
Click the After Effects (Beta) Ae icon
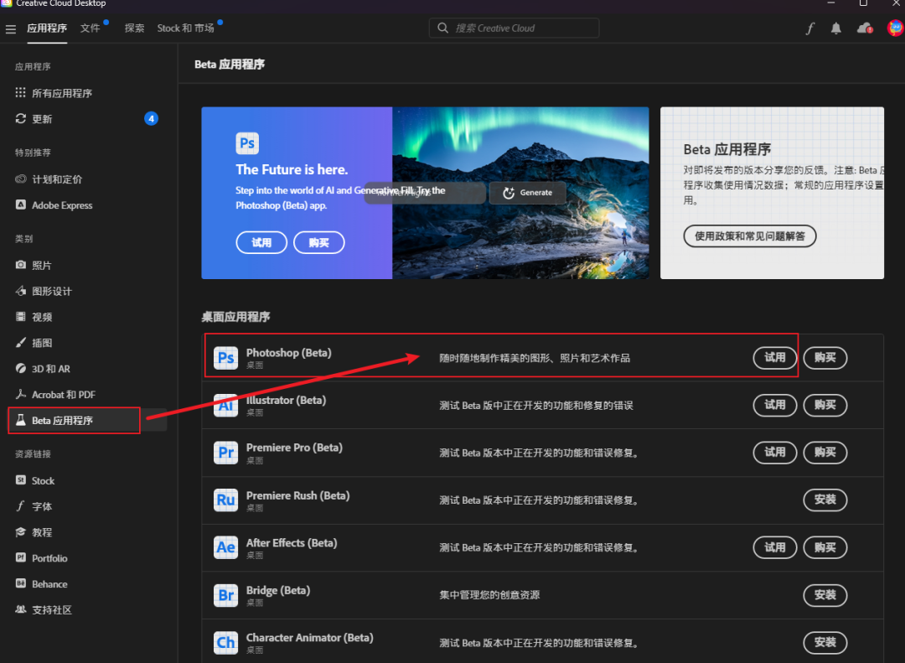pos(225,547)
